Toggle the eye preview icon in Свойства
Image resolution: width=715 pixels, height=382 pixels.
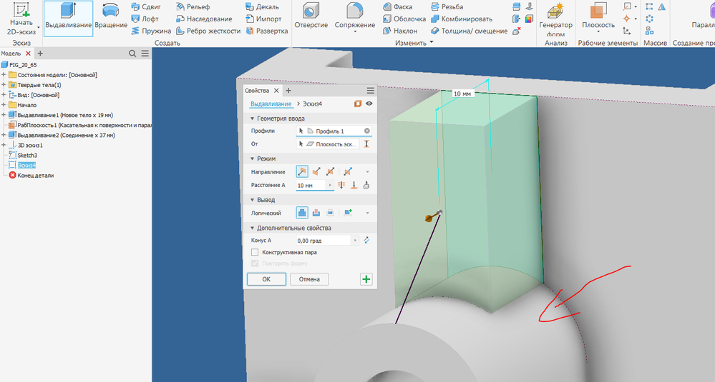pos(369,104)
